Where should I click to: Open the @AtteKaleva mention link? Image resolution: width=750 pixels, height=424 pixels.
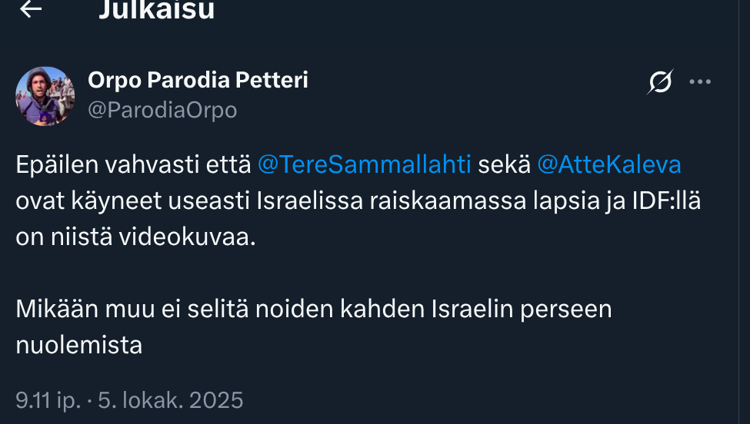click(608, 164)
